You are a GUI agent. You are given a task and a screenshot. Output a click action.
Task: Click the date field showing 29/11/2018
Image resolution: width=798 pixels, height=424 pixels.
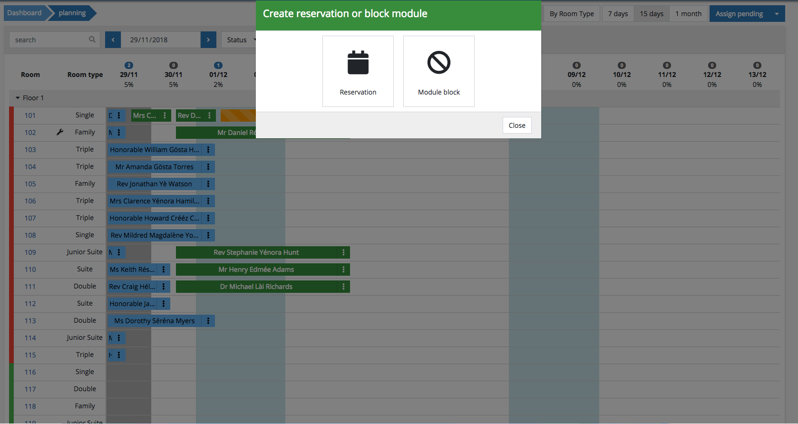160,40
